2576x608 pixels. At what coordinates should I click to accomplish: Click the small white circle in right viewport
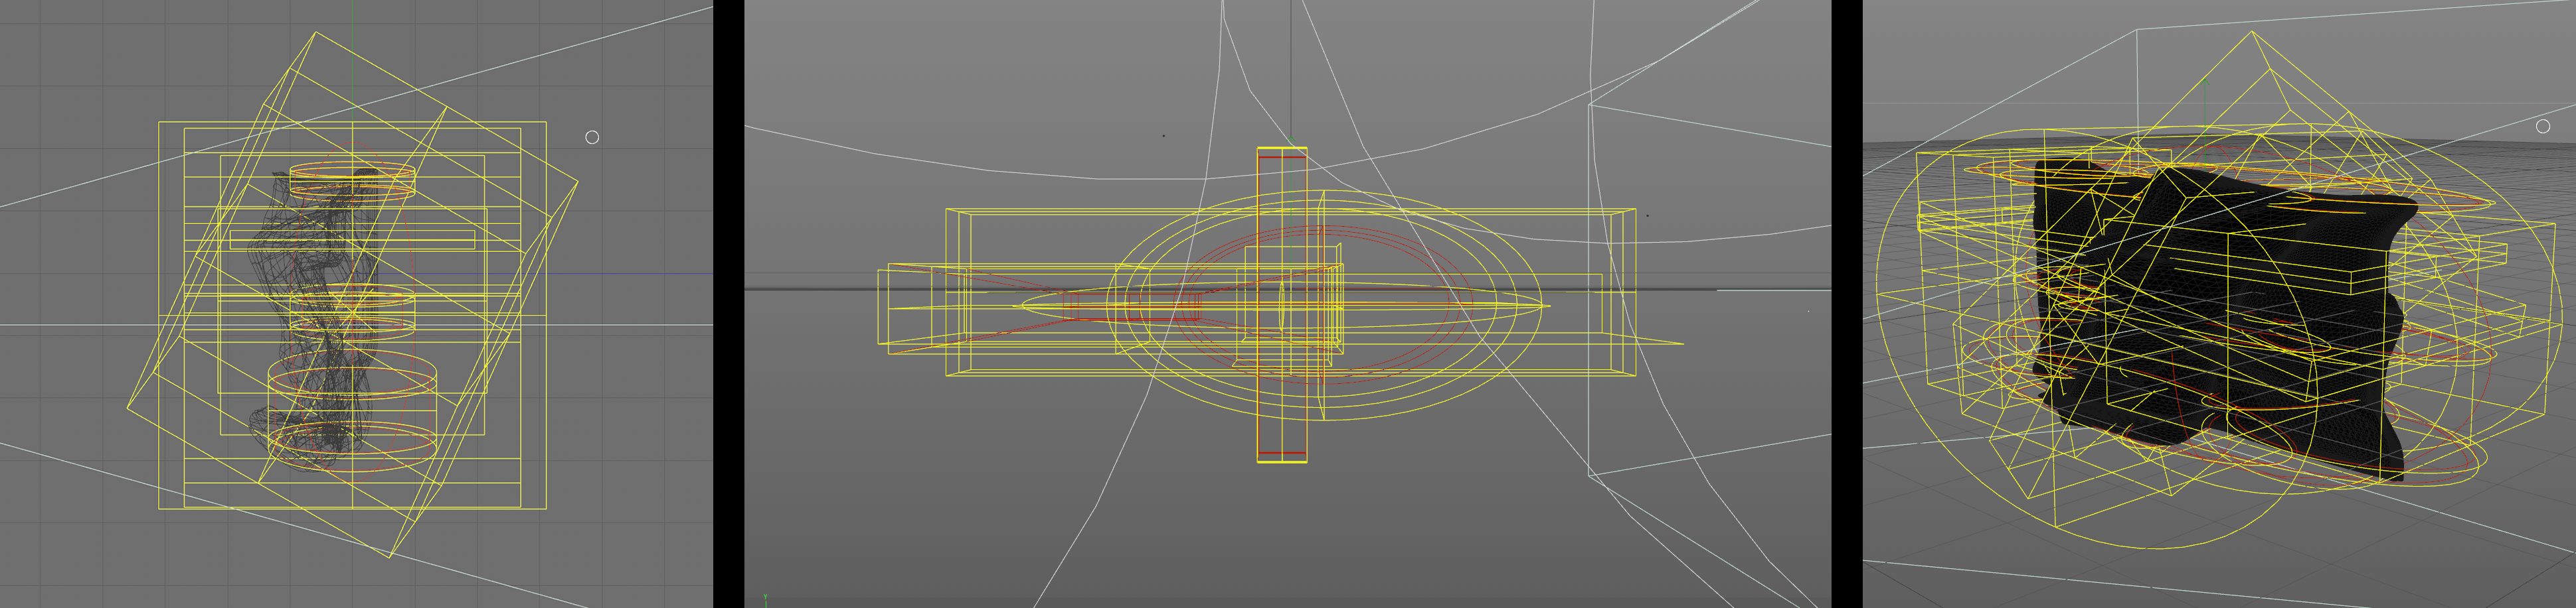pos(2543,126)
